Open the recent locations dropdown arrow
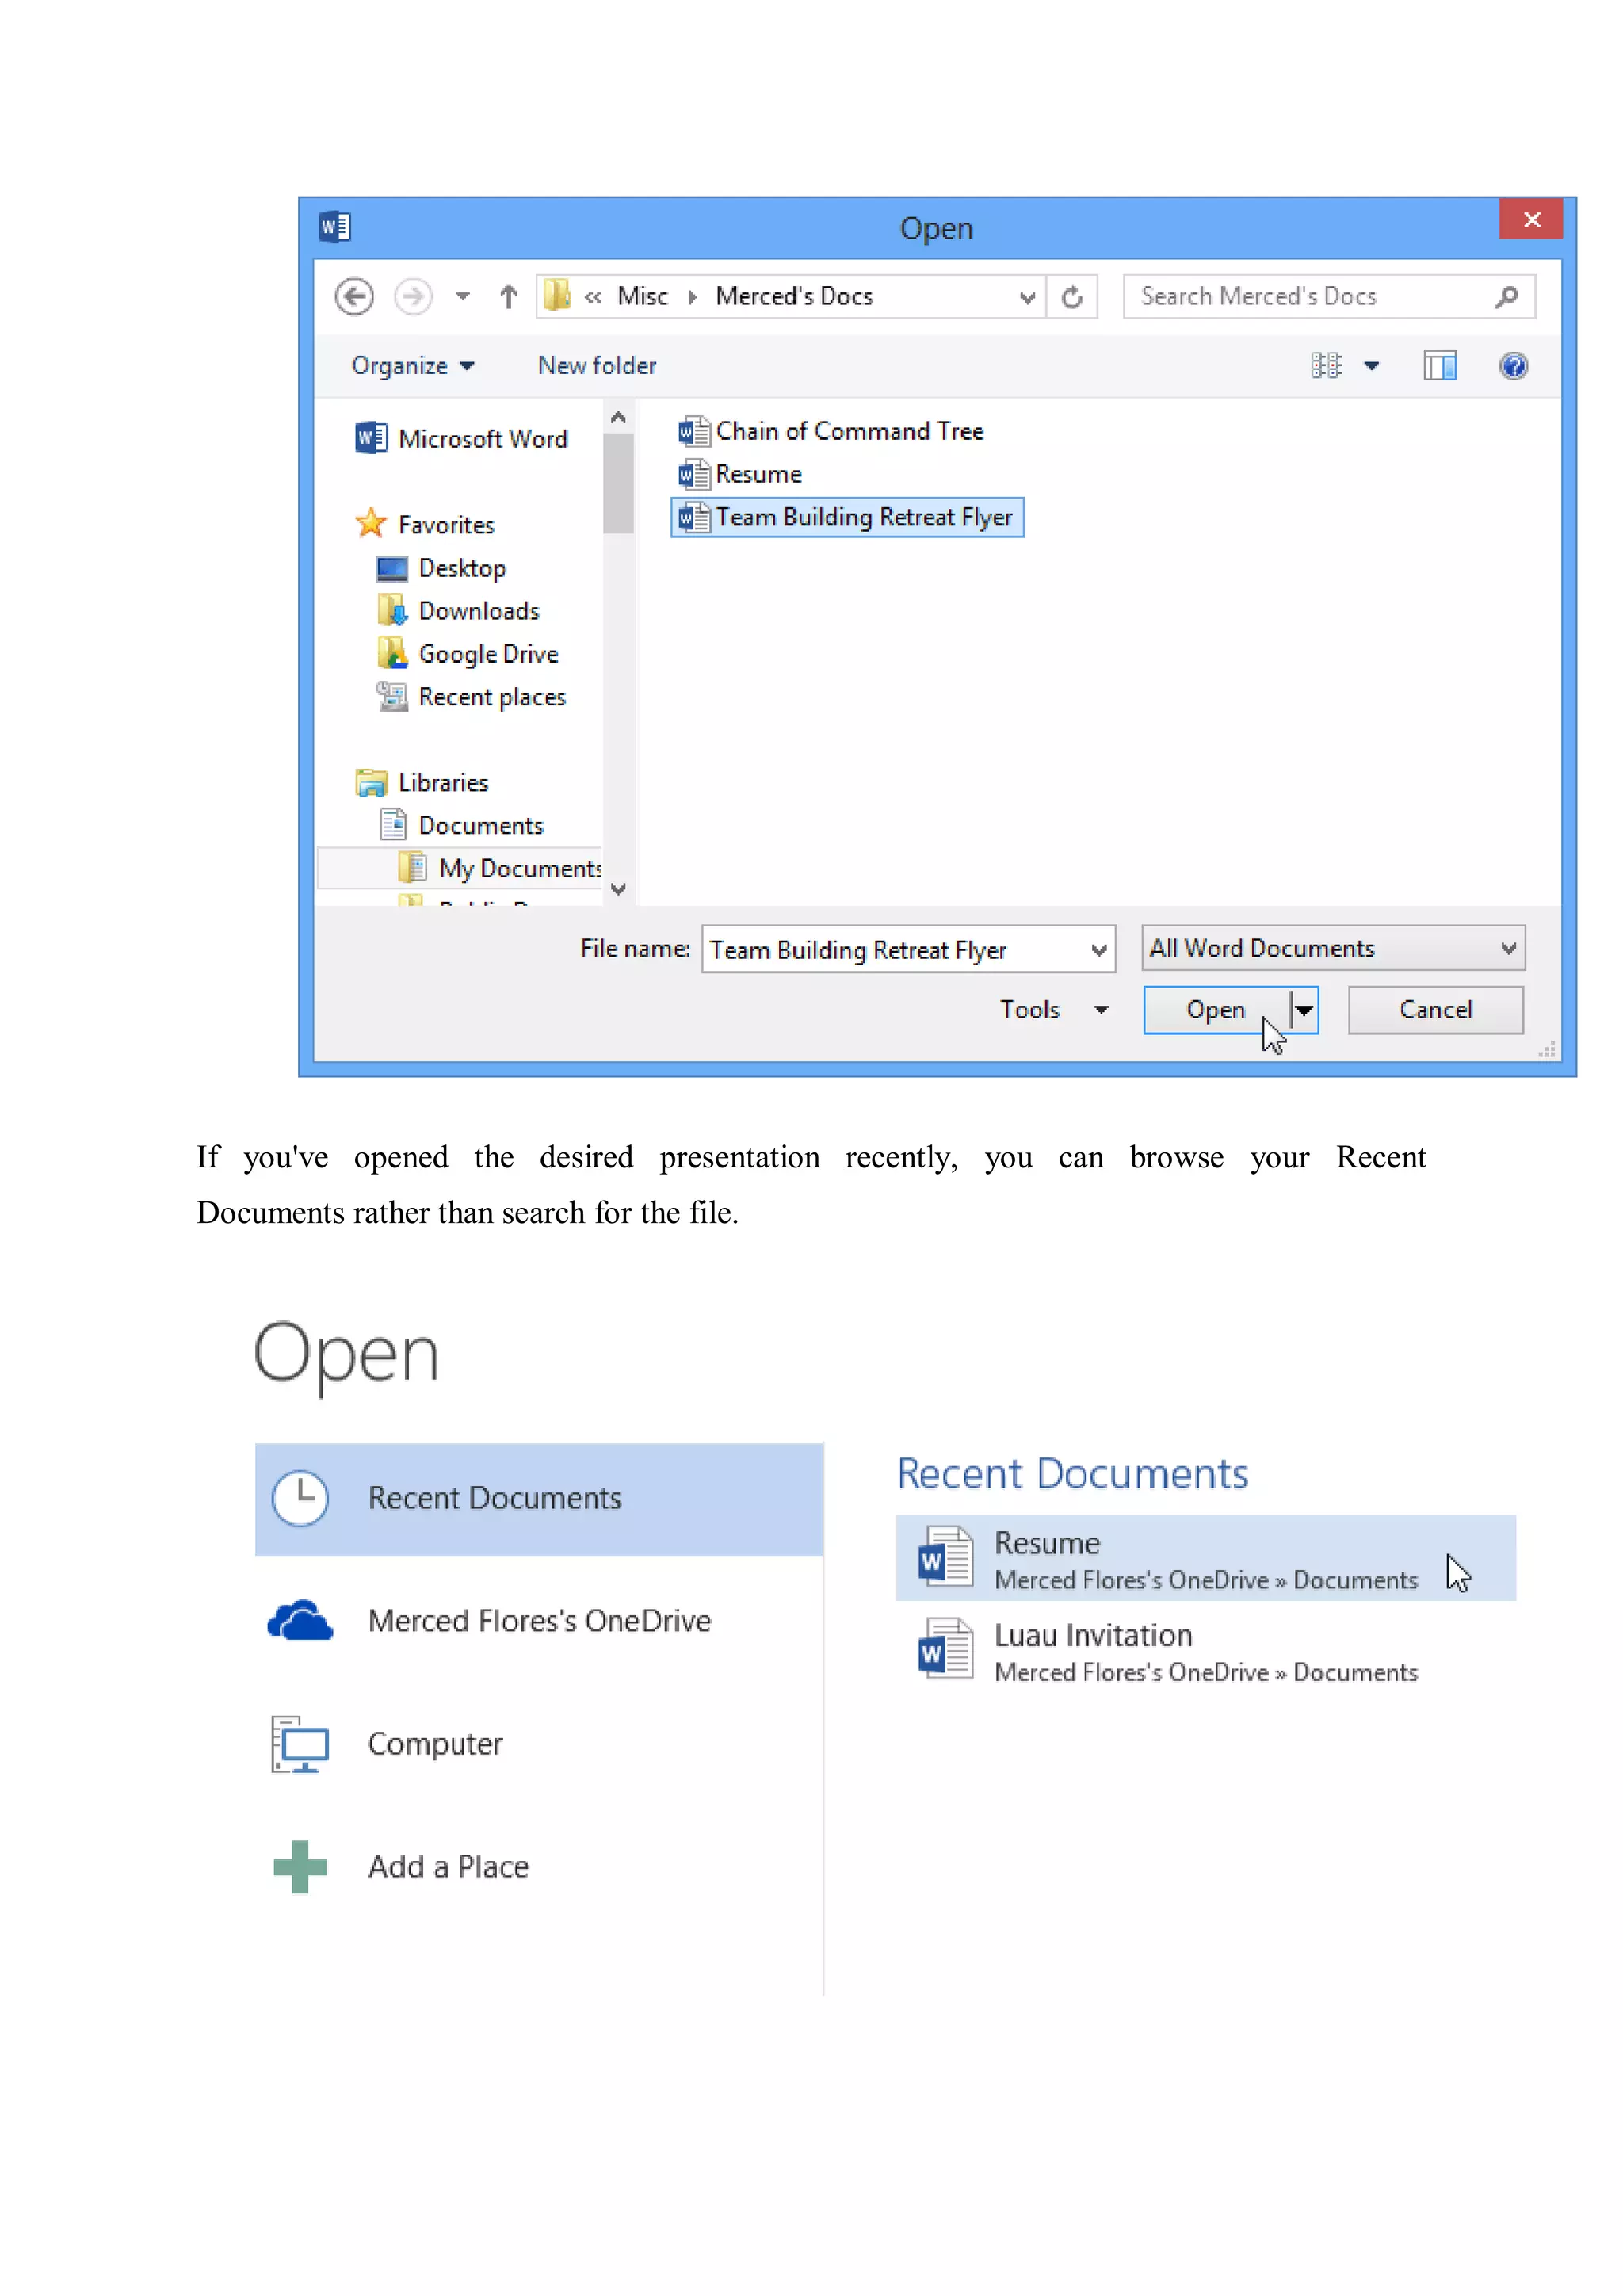 pos(462,297)
